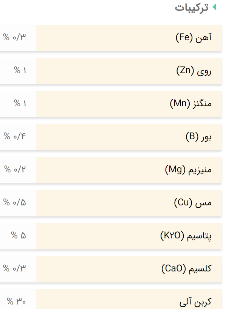The width and height of the screenshot is (228, 309).
Task: Click the ۰/۳ % value for CaO
Action: (x=14, y=268)
